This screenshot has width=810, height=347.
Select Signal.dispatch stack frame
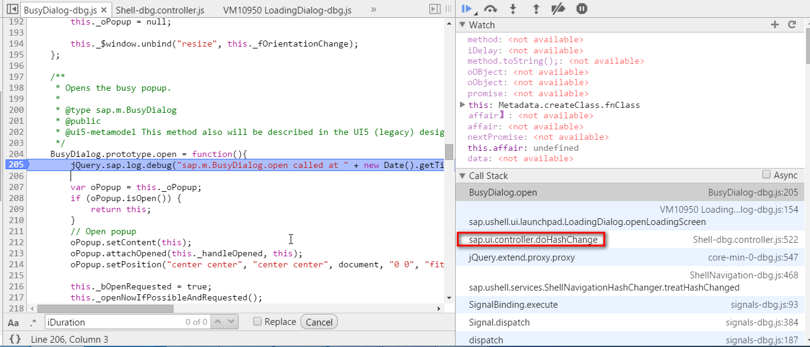point(630,322)
